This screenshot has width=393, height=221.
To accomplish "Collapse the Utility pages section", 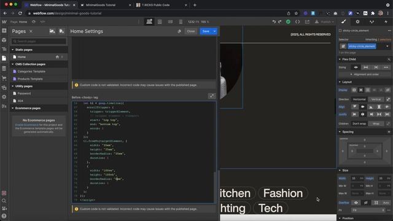I will coord(12,86).
